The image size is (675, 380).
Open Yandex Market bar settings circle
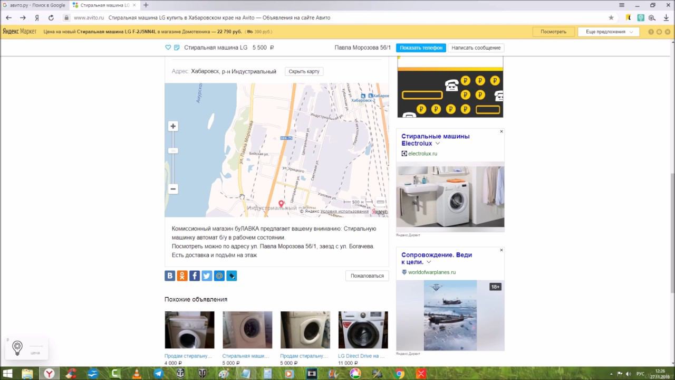pos(659,32)
